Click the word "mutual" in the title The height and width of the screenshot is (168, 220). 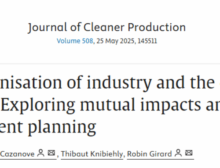click(108, 104)
